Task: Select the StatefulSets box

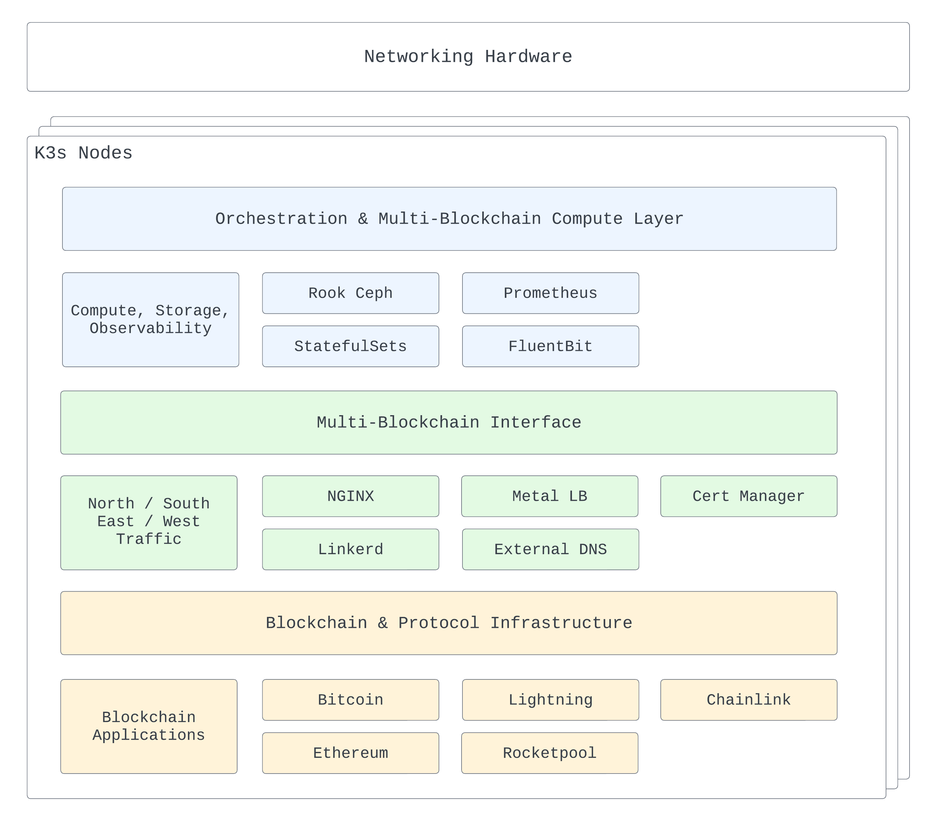Action: pyautogui.click(x=350, y=346)
